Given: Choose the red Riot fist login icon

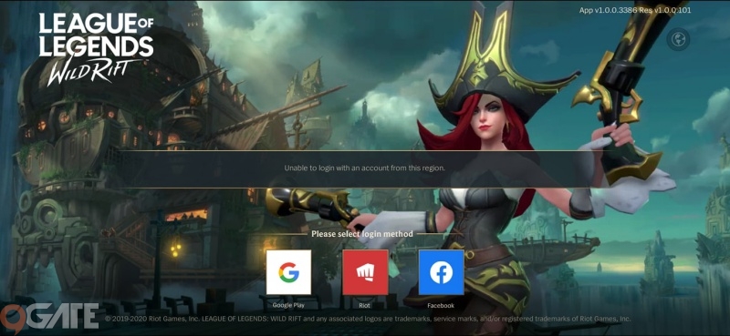Looking at the screenshot, I should (x=365, y=272).
